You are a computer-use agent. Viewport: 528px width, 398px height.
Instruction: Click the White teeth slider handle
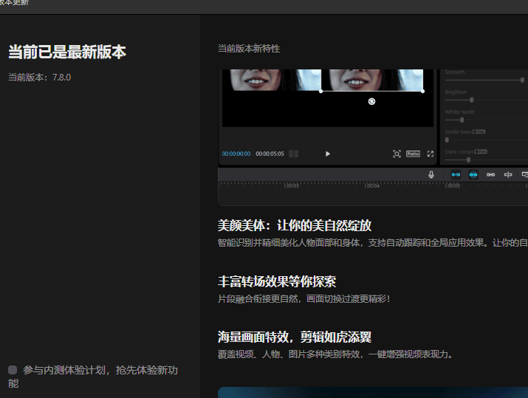[x=462, y=120]
